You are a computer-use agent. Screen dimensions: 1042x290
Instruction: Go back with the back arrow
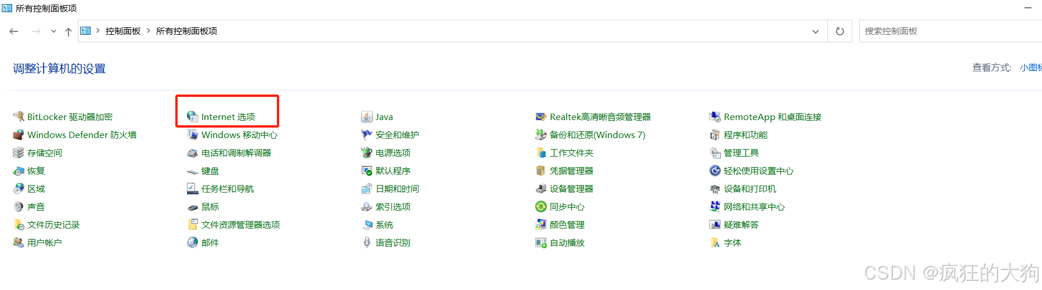(x=14, y=31)
